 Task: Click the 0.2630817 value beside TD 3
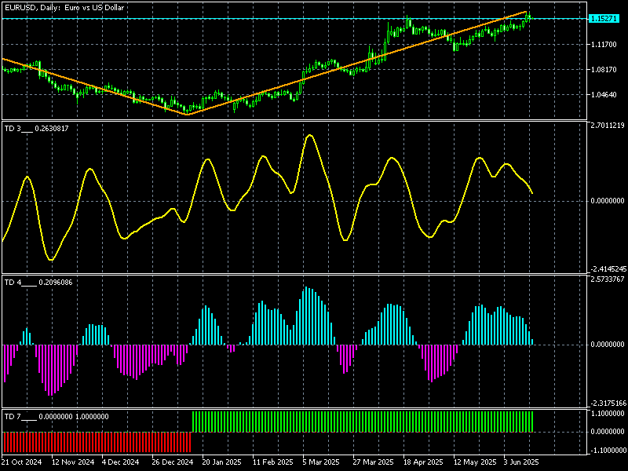pyautogui.click(x=52, y=129)
